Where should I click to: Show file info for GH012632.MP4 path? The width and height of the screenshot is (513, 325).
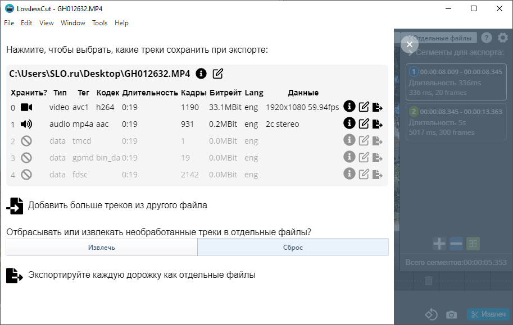click(x=201, y=74)
